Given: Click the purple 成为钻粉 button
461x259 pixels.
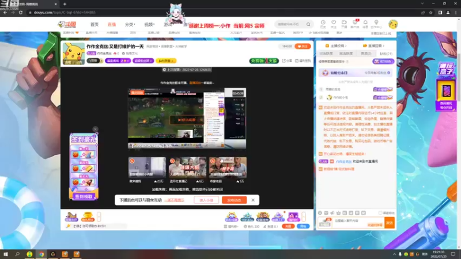Looking at the screenshot, I should [x=383, y=62].
